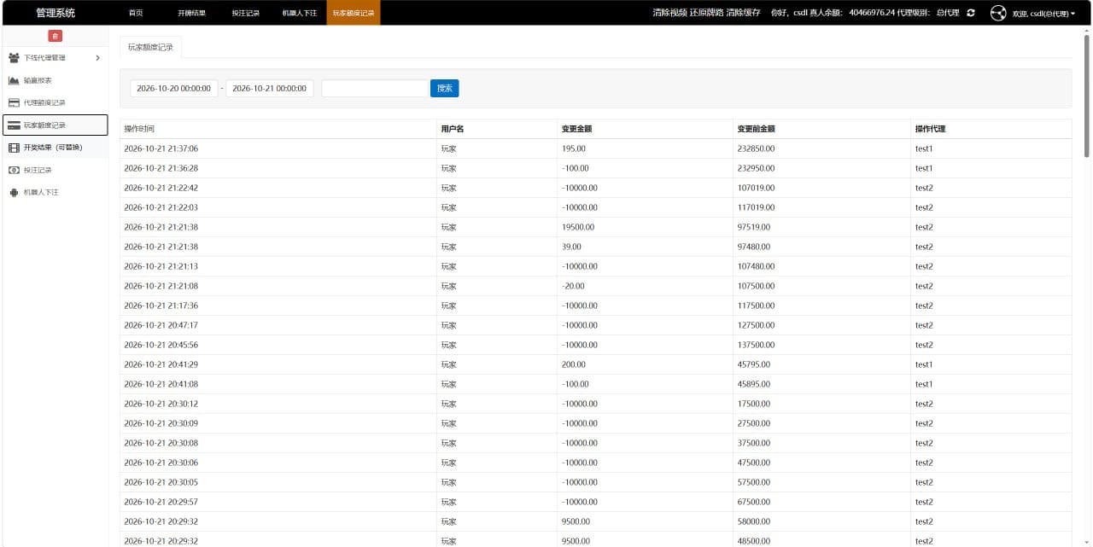Click the 清除视频 link

point(669,13)
